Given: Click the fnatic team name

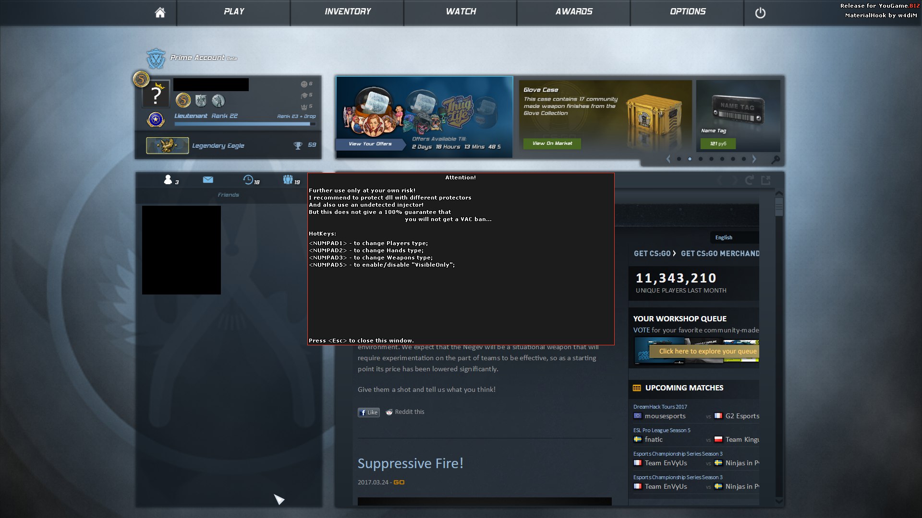Looking at the screenshot, I should click(x=654, y=439).
